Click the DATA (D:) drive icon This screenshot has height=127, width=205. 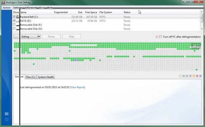18,21
